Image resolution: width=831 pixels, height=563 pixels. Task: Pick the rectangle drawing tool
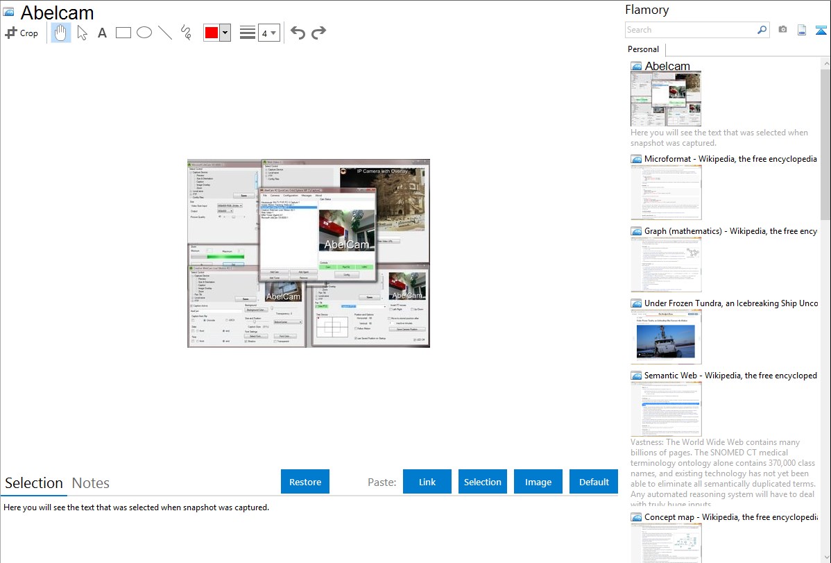coord(123,33)
